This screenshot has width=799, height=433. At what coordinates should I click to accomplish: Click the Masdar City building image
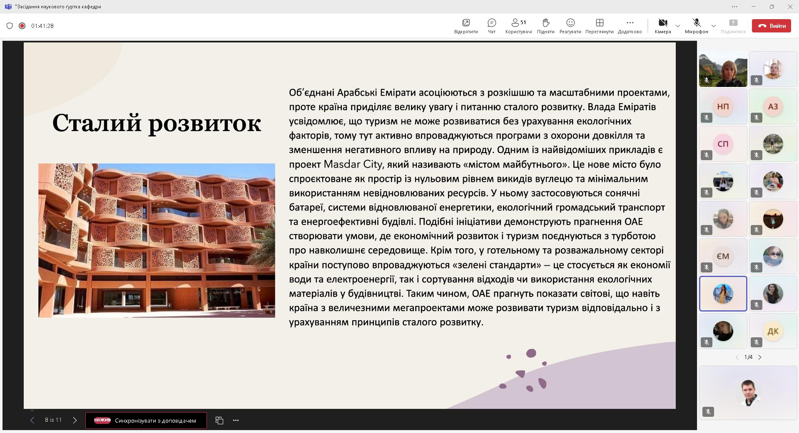pyautogui.click(x=157, y=240)
